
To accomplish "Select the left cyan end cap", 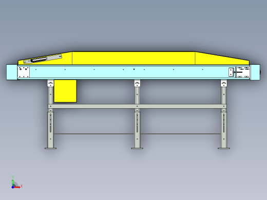I will click(x=12, y=72).
